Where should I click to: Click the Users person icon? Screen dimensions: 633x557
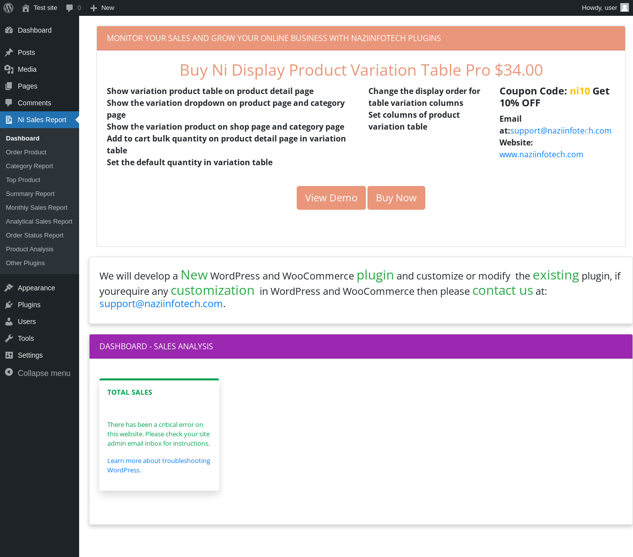click(9, 322)
